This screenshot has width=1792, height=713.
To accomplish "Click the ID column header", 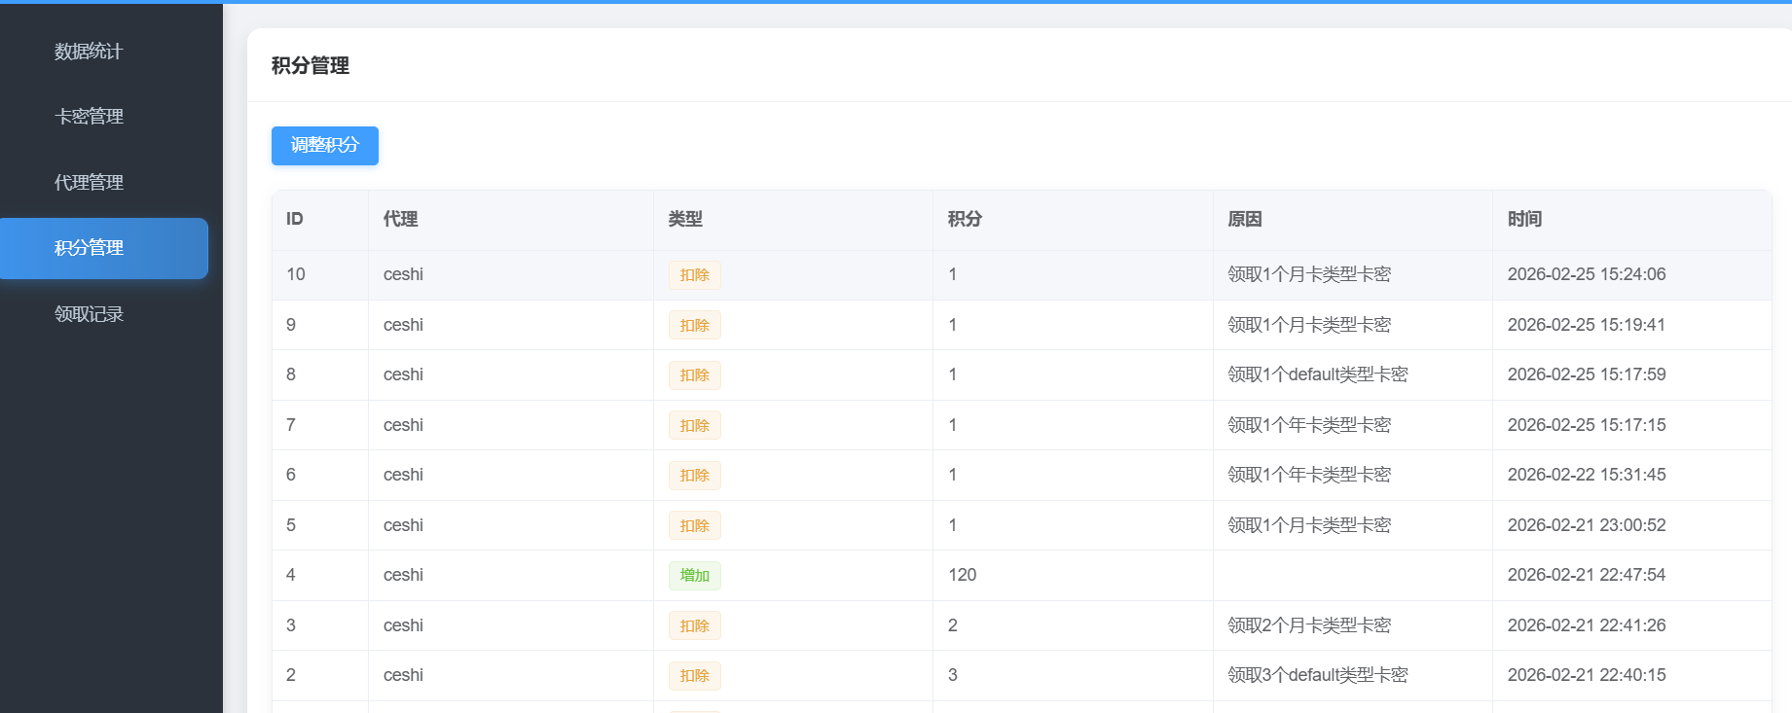I will [295, 220].
